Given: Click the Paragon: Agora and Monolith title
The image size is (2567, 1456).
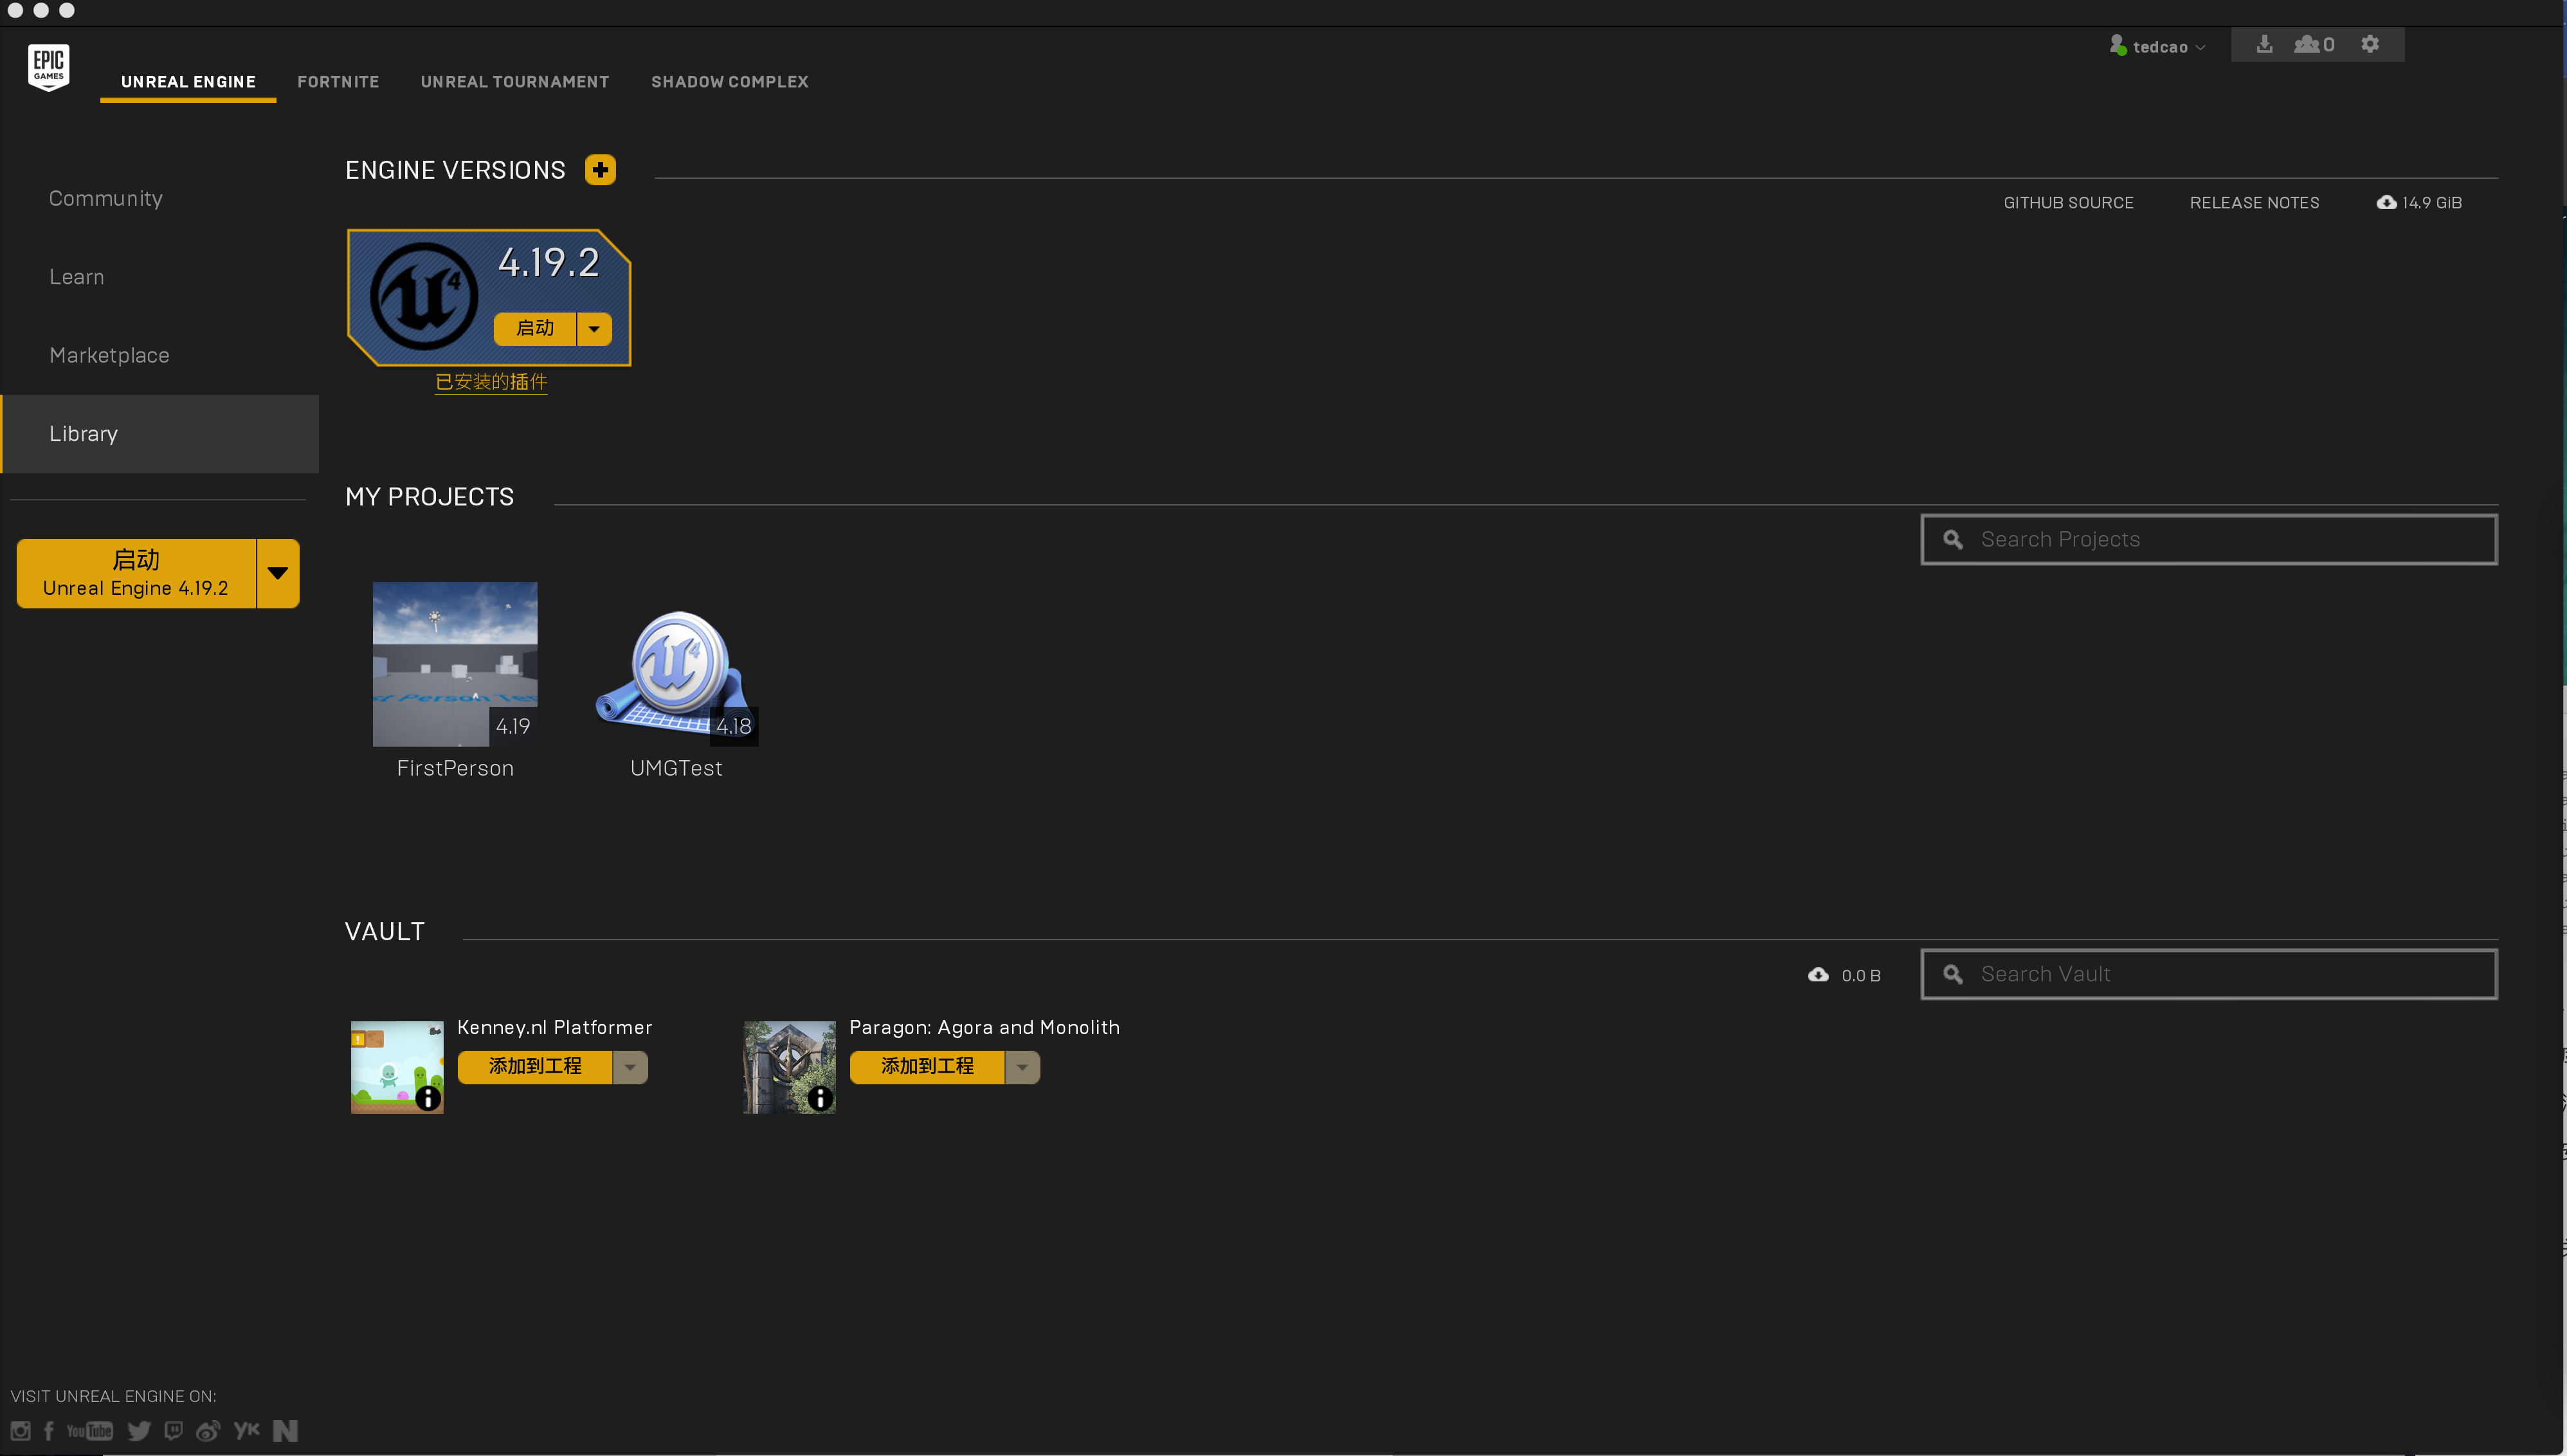Looking at the screenshot, I should click(x=984, y=1027).
